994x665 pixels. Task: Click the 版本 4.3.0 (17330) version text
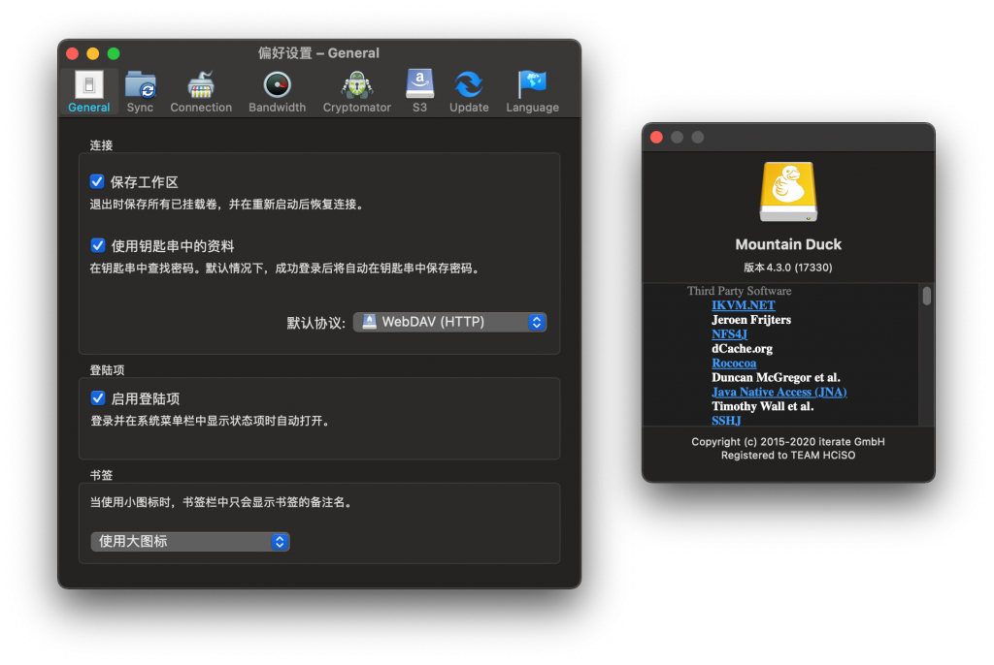click(788, 268)
